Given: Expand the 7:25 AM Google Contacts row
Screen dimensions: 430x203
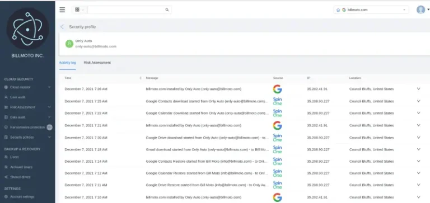Looking at the screenshot, I should point(418,101).
